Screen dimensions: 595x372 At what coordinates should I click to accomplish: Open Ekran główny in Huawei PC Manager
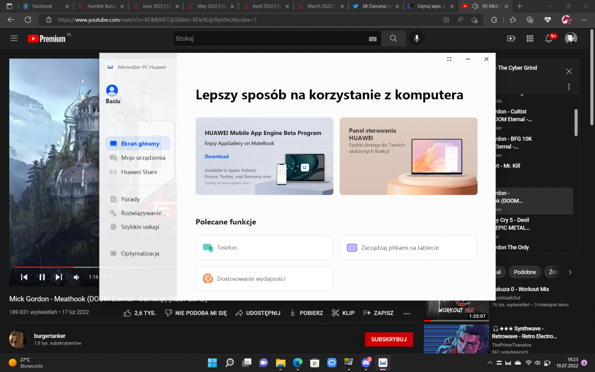[x=138, y=144]
